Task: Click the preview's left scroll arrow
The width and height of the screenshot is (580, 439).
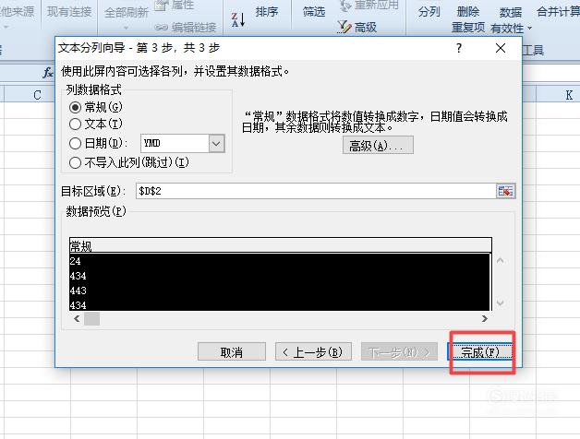Action: (77, 318)
